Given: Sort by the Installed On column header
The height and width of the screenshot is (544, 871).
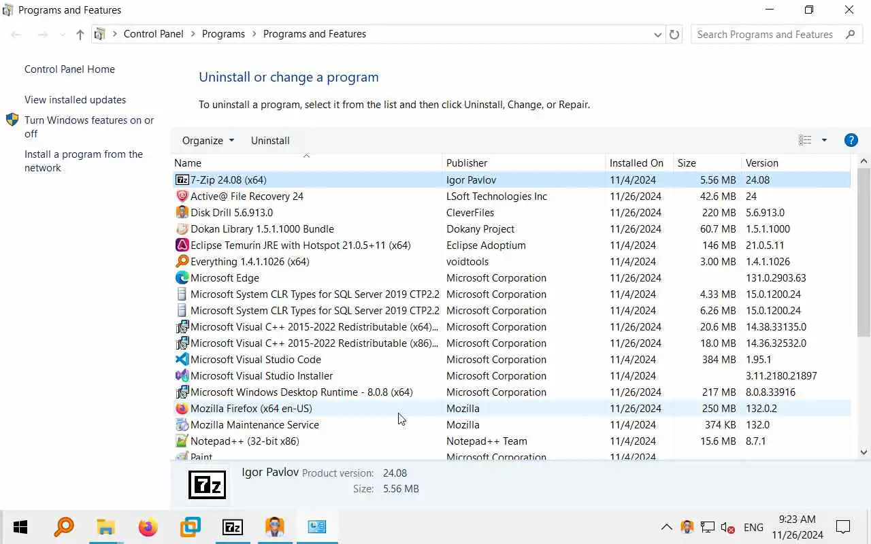Looking at the screenshot, I should click(x=640, y=163).
